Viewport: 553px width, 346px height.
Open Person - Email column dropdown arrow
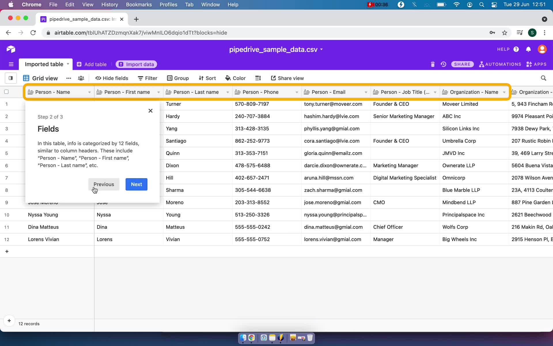pos(366,92)
